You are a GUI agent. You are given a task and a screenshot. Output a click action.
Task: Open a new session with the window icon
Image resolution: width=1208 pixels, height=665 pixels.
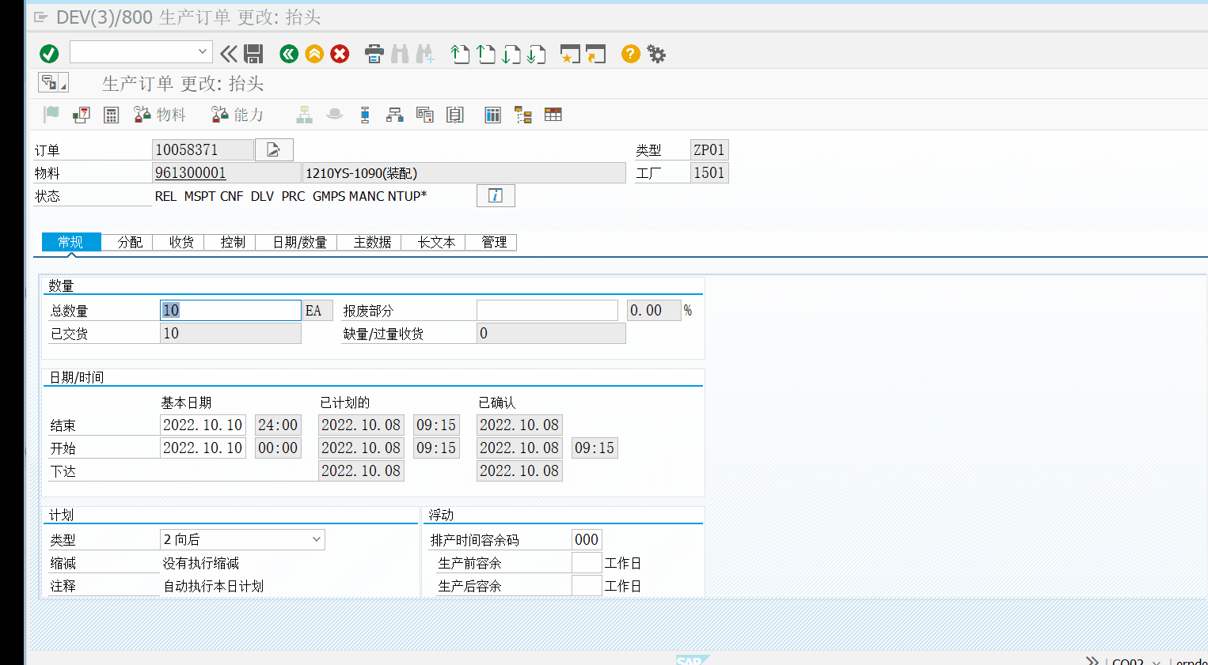[x=597, y=54]
